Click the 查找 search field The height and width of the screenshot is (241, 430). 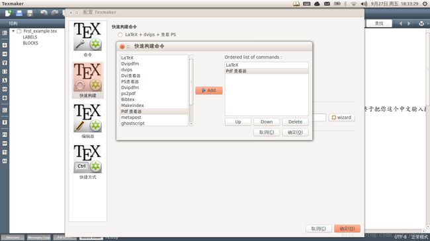[x=379, y=24]
